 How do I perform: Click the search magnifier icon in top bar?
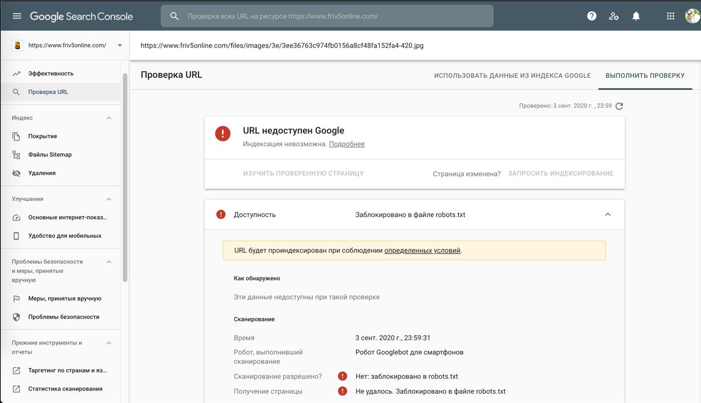click(x=174, y=16)
